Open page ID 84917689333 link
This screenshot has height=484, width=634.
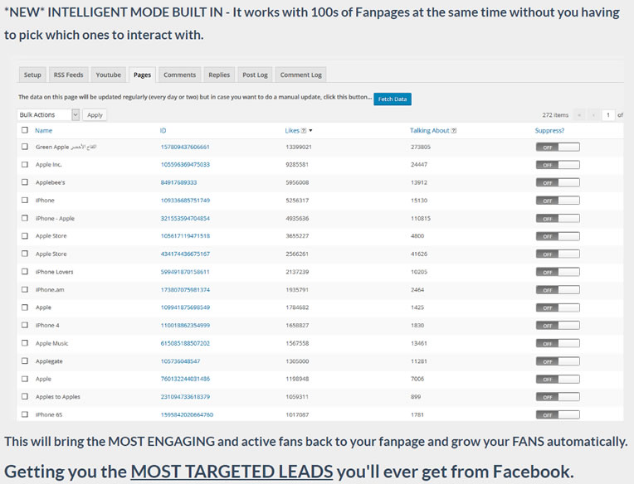coord(178,182)
